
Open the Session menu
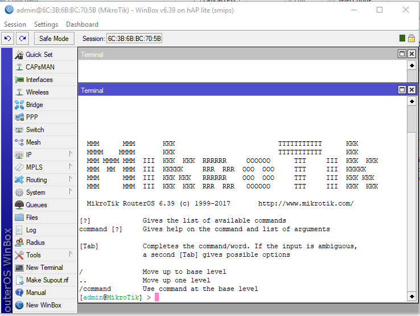tap(15, 24)
